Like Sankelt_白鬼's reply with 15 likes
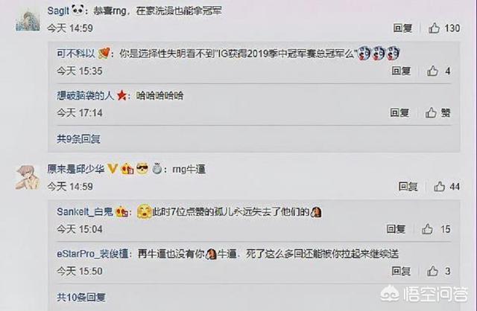This screenshot has width=477, height=311. point(427,229)
